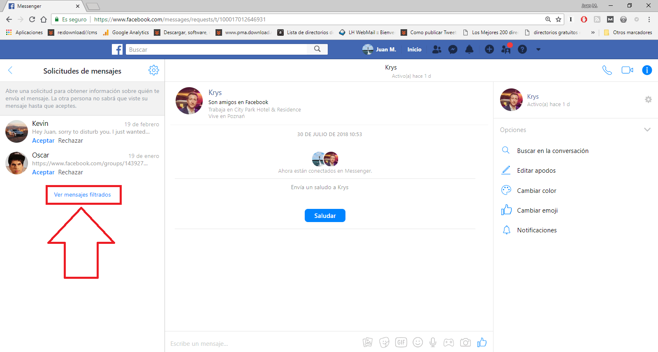Image resolution: width=658 pixels, height=352 pixels.
Task: Take a photo with camera icon
Action: click(465, 342)
